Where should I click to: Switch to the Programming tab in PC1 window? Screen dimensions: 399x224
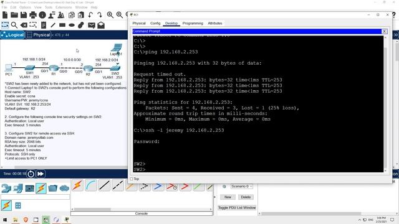coord(193,24)
